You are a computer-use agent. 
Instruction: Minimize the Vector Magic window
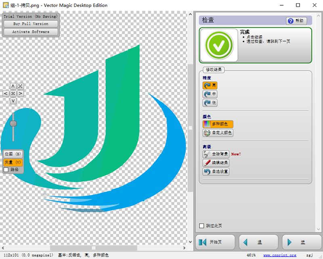coord(281,5)
